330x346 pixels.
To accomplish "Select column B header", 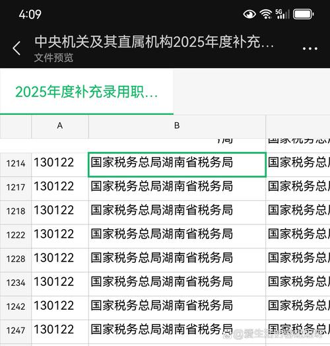I will (177, 126).
